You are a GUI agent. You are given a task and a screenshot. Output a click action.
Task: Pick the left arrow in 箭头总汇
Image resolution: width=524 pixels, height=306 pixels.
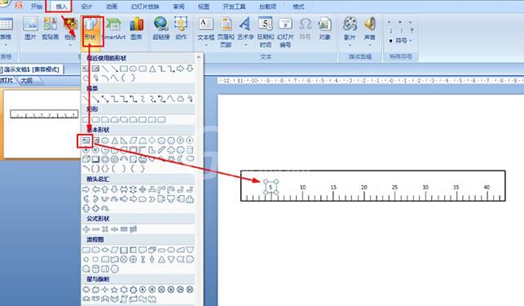(95, 189)
